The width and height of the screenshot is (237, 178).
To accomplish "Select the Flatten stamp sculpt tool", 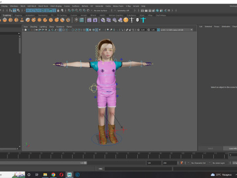I will point(22,20).
